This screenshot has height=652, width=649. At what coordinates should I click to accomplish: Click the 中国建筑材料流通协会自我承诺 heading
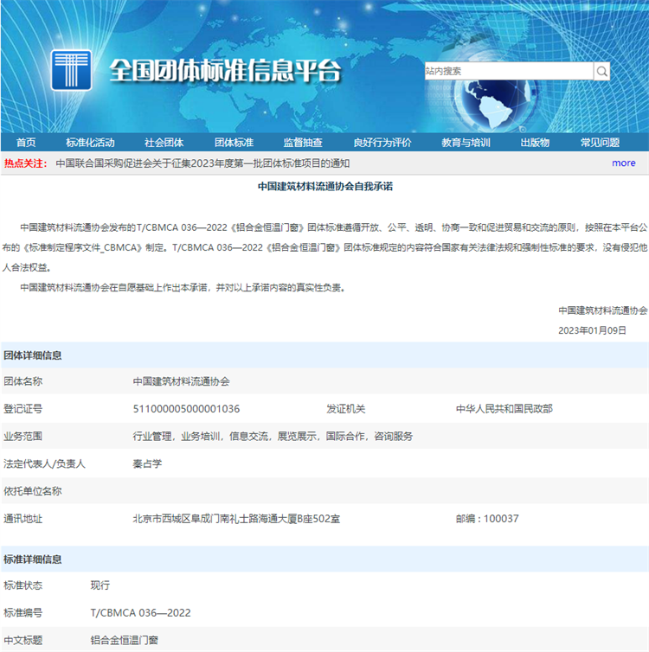pyautogui.click(x=325, y=186)
